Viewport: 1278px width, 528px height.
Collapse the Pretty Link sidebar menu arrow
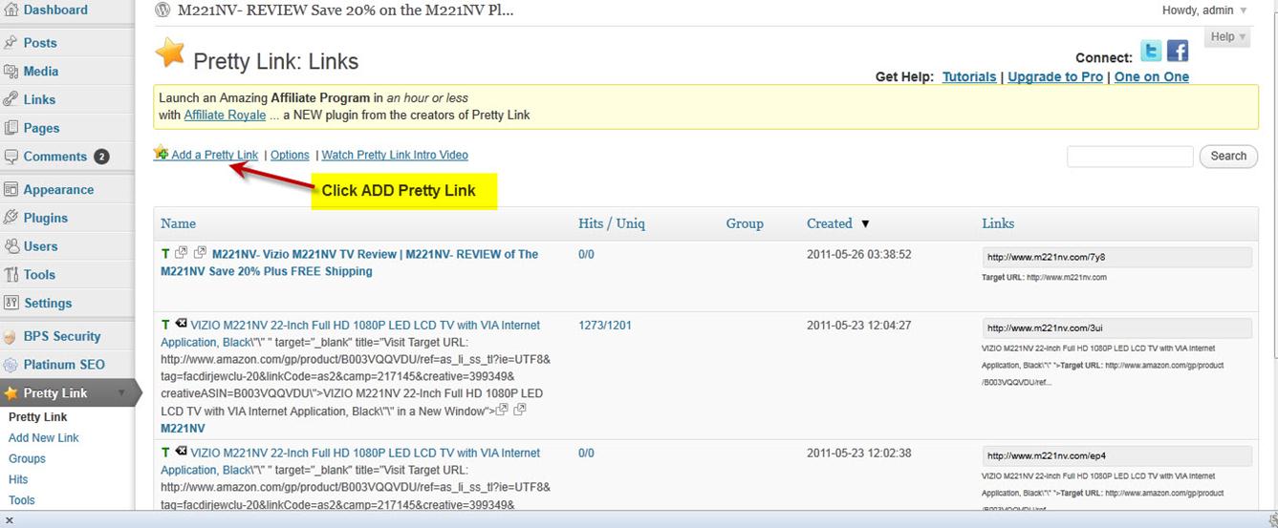tap(121, 392)
